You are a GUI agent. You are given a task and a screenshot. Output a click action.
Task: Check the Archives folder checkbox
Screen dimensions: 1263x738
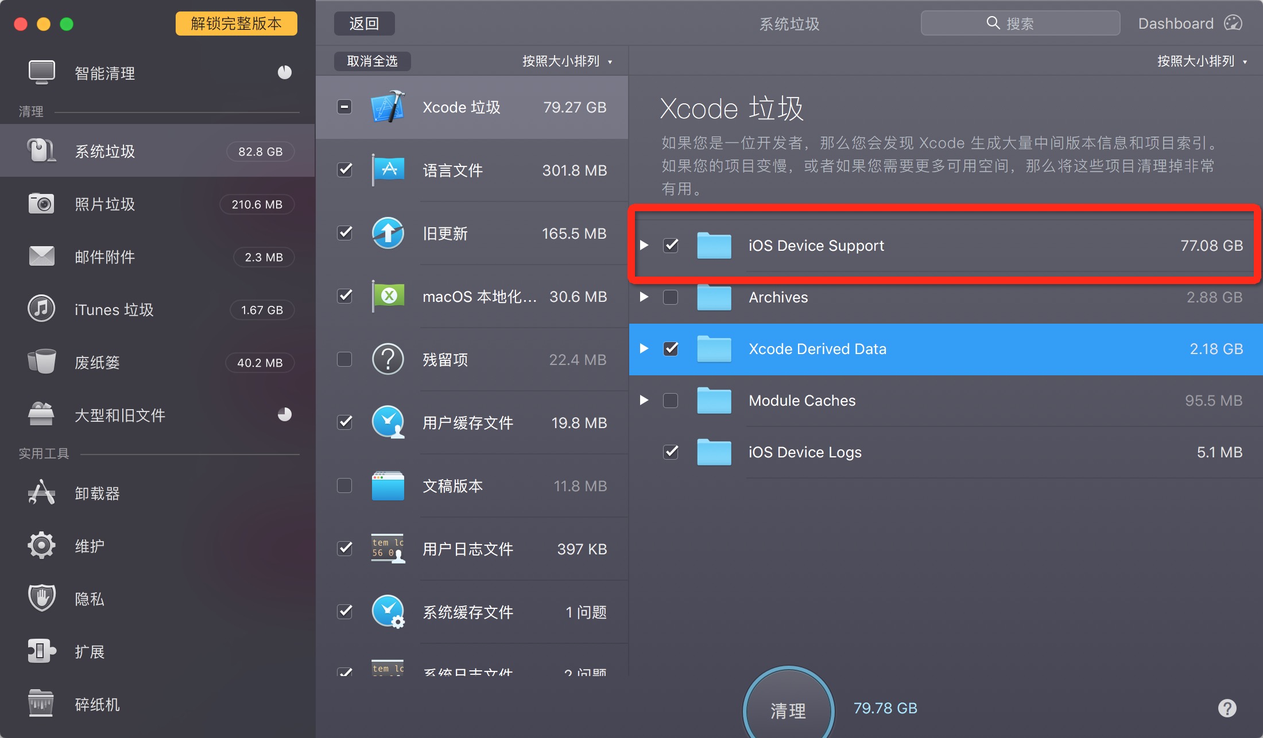point(671,297)
